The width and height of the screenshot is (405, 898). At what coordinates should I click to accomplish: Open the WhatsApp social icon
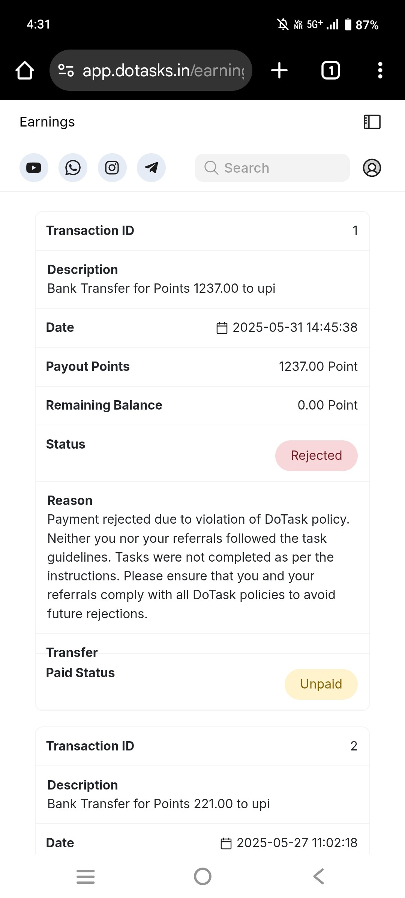(x=73, y=168)
